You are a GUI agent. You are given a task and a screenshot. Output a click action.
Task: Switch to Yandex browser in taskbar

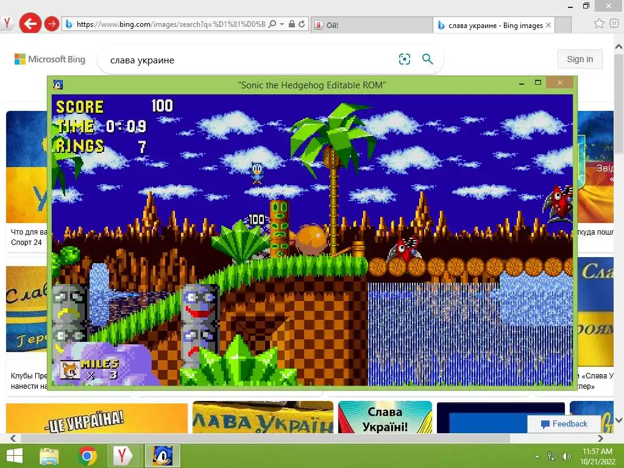(x=122, y=456)
